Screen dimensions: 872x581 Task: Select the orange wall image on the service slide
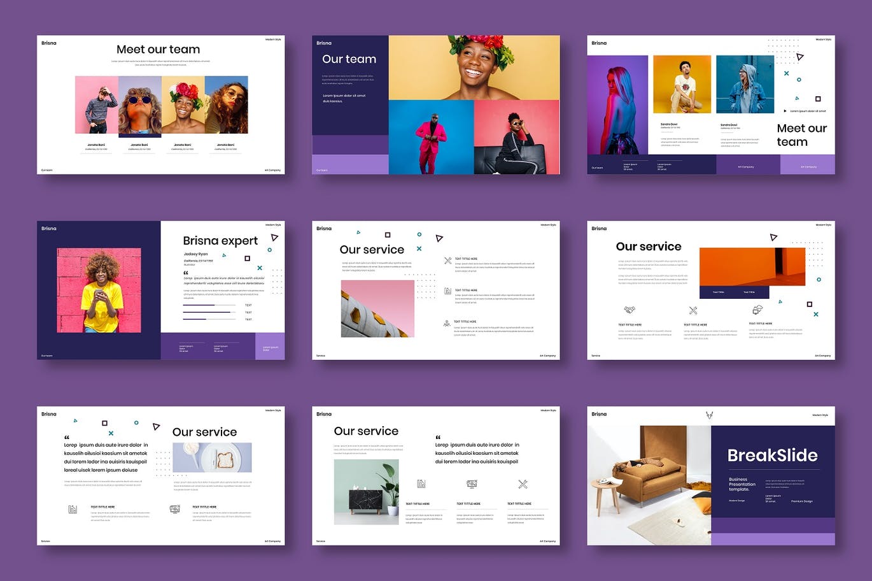coord(752,266)
